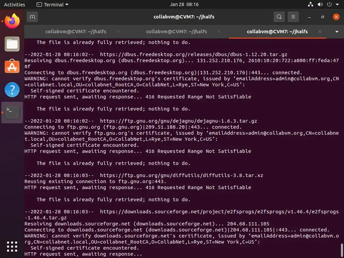Screen dimensions: 344x258
Task: Switch to the second jhalfs tab
Action: click(x=176, y=32)
